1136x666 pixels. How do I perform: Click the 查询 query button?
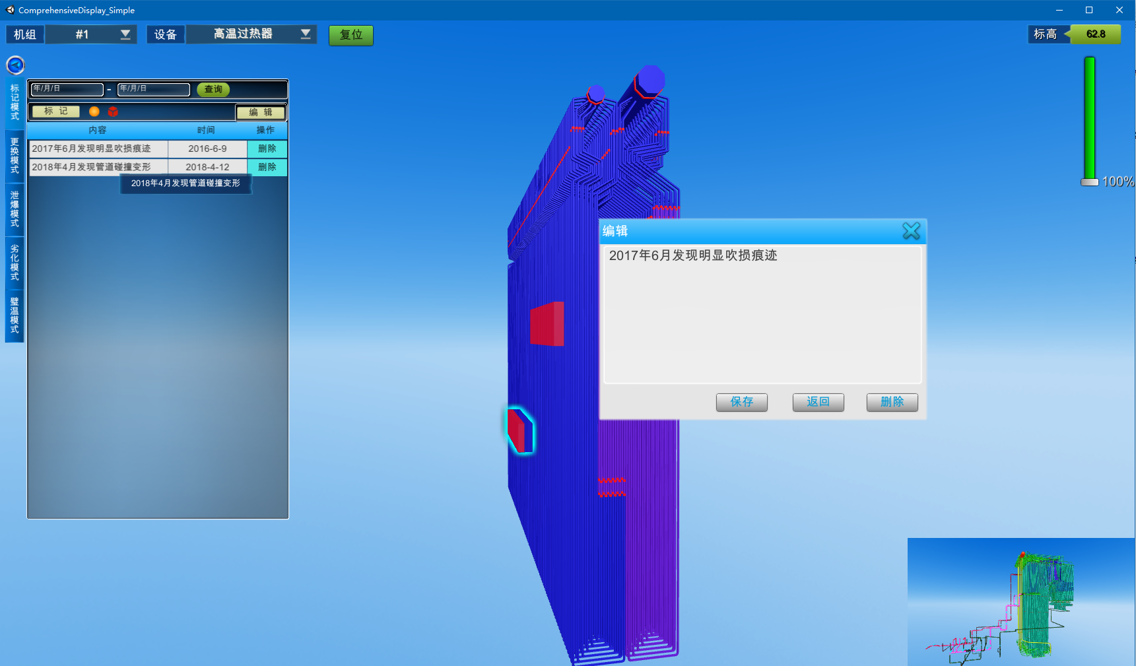coord(213,89)
